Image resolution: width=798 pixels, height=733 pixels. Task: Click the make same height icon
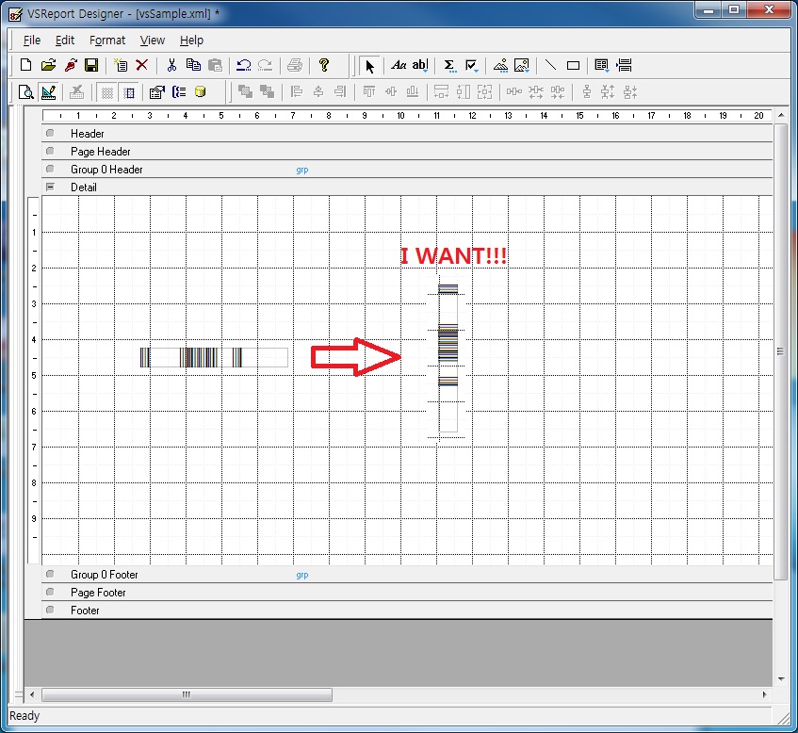pyautogui.click(x=464, y=92)
